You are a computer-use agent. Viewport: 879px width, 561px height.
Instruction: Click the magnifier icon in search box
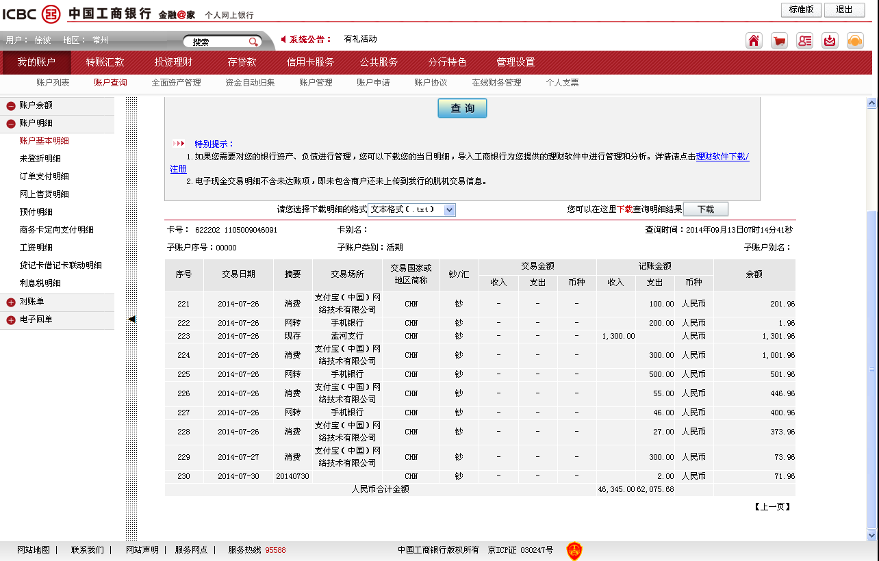pyautogui.click(x=253, y=42)
